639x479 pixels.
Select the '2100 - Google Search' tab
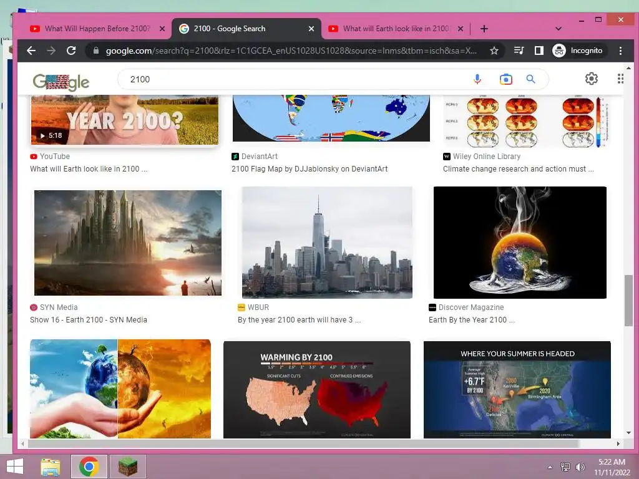click(x=246, y=29)
